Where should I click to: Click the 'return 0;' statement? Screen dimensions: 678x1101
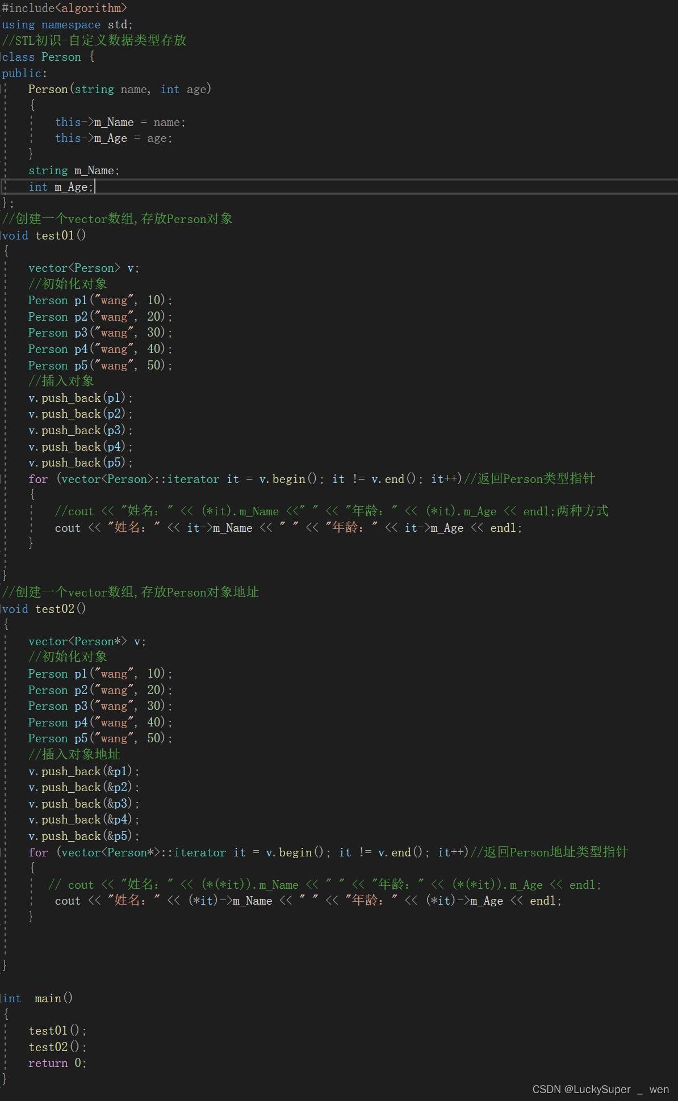[x=57, y=1063]
